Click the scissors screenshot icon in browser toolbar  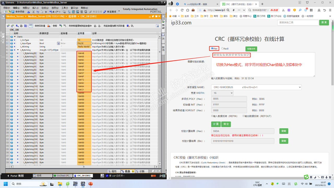click(x=283, y=10)
